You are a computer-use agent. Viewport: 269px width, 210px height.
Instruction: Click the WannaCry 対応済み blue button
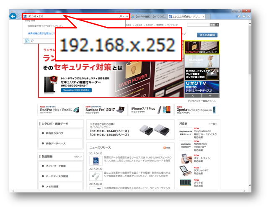[76, 90]
